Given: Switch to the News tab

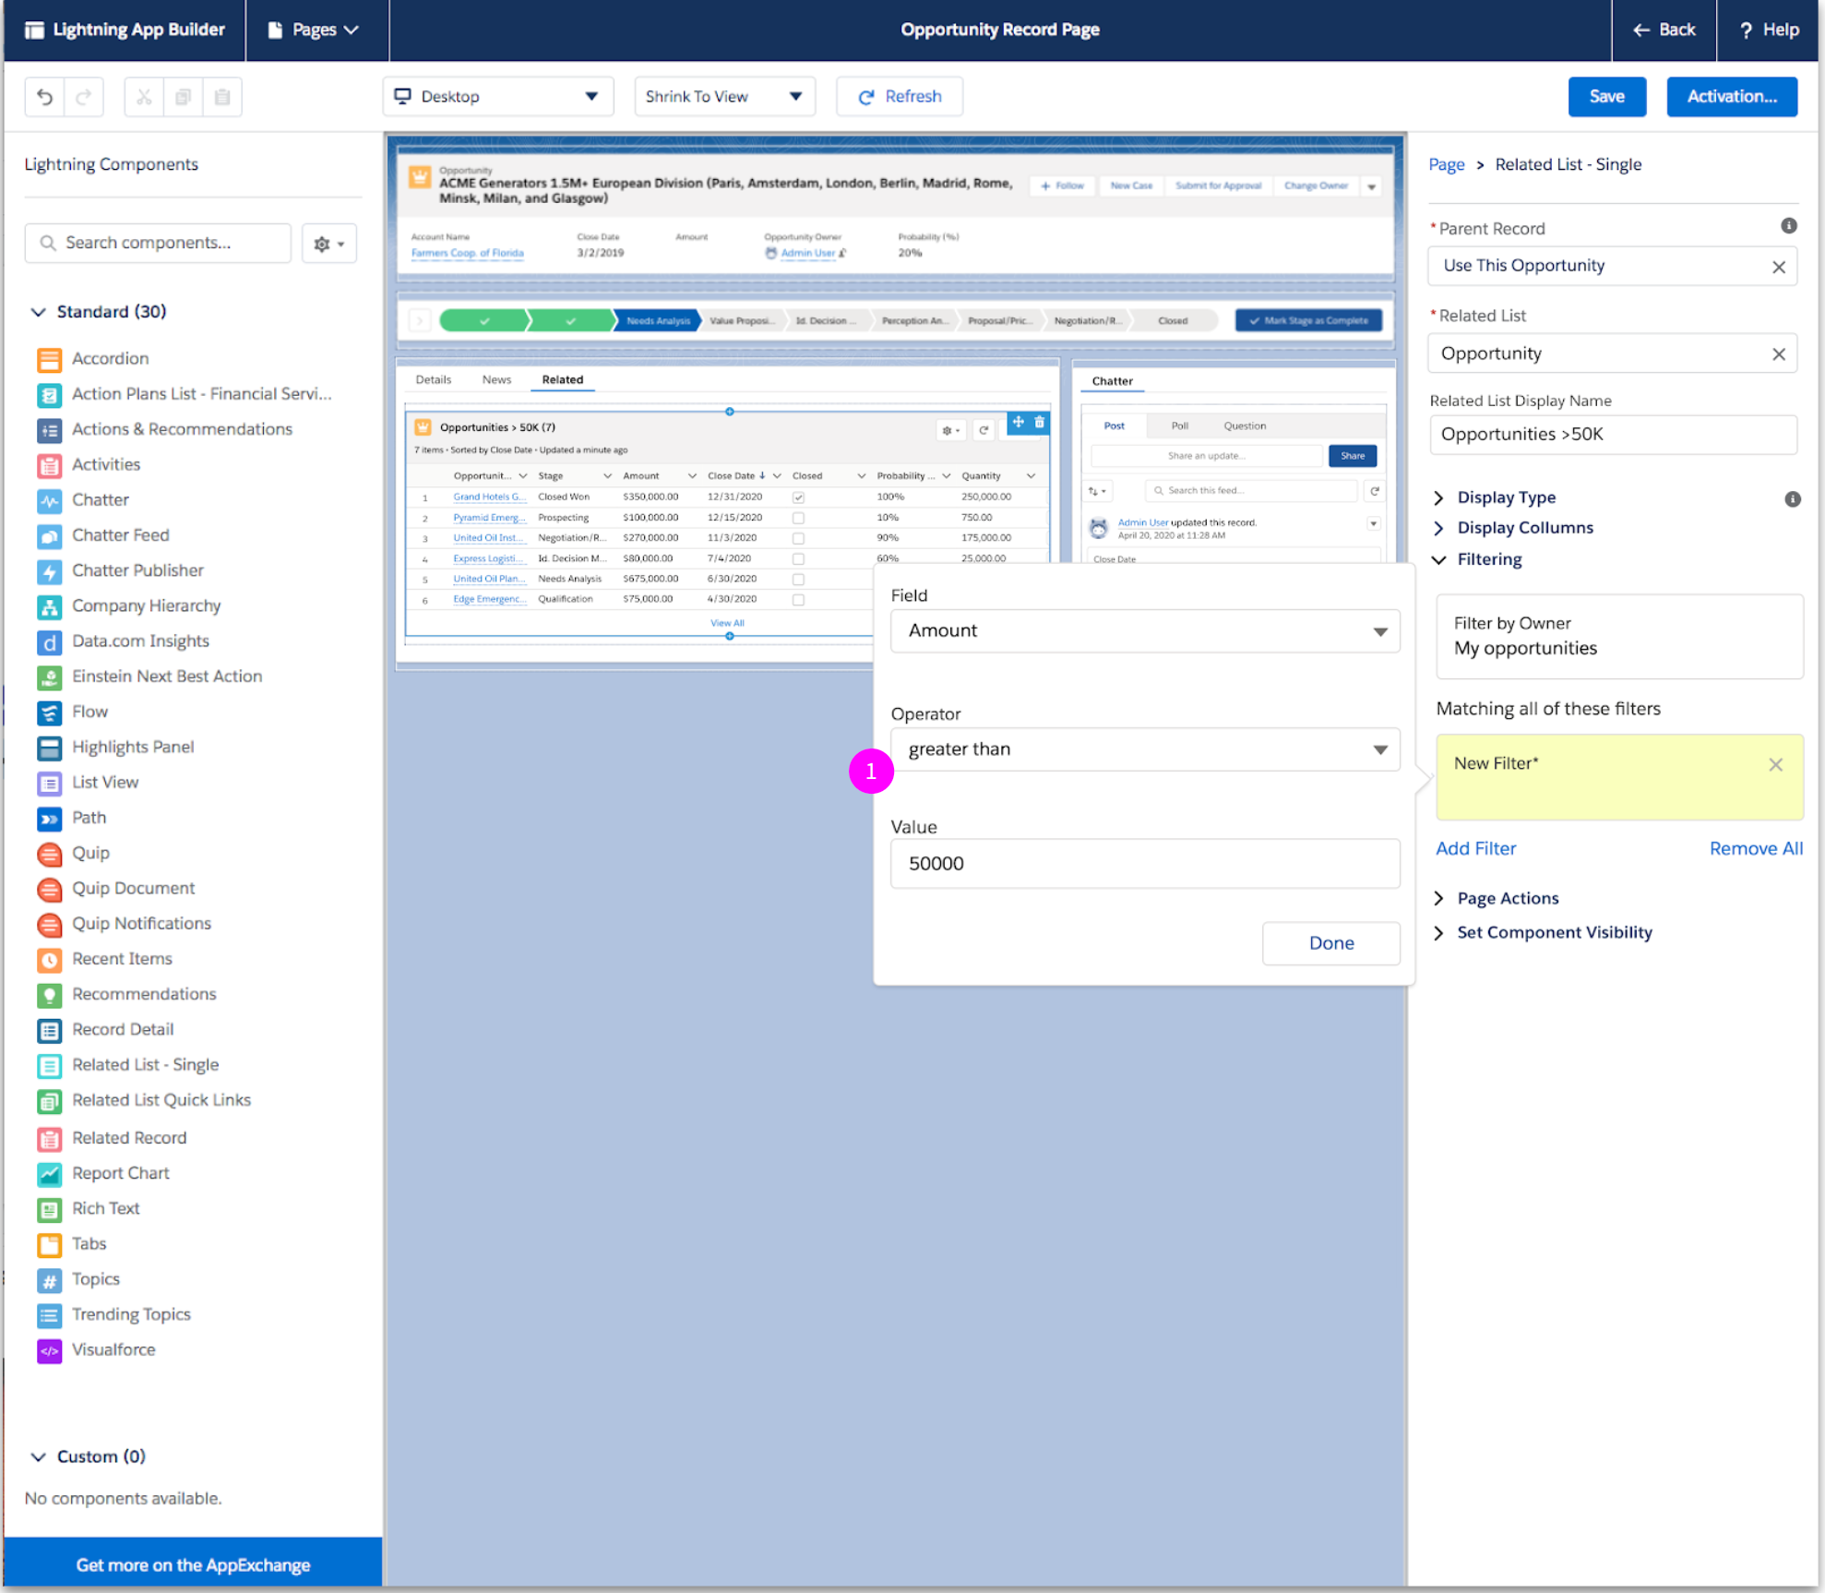Looking at the screenshot, I should pyautogui.click(x=496, y=379).
